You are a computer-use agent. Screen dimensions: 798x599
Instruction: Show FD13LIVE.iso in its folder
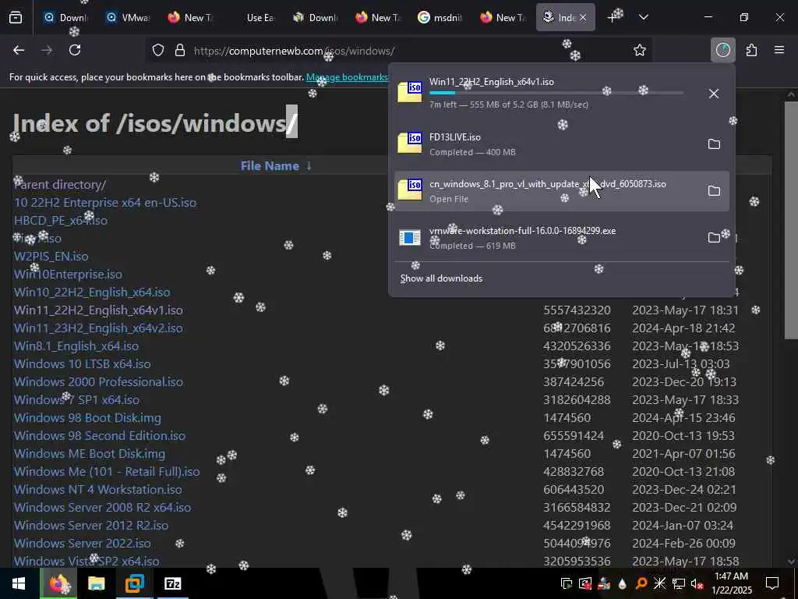pyautogui.click(x=714, y=144)
